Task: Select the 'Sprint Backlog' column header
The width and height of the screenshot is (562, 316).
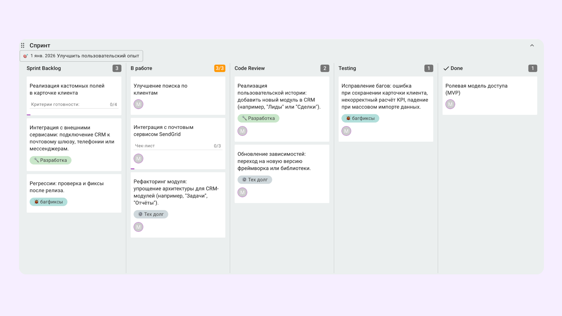Action: click(x=44, y=68)
